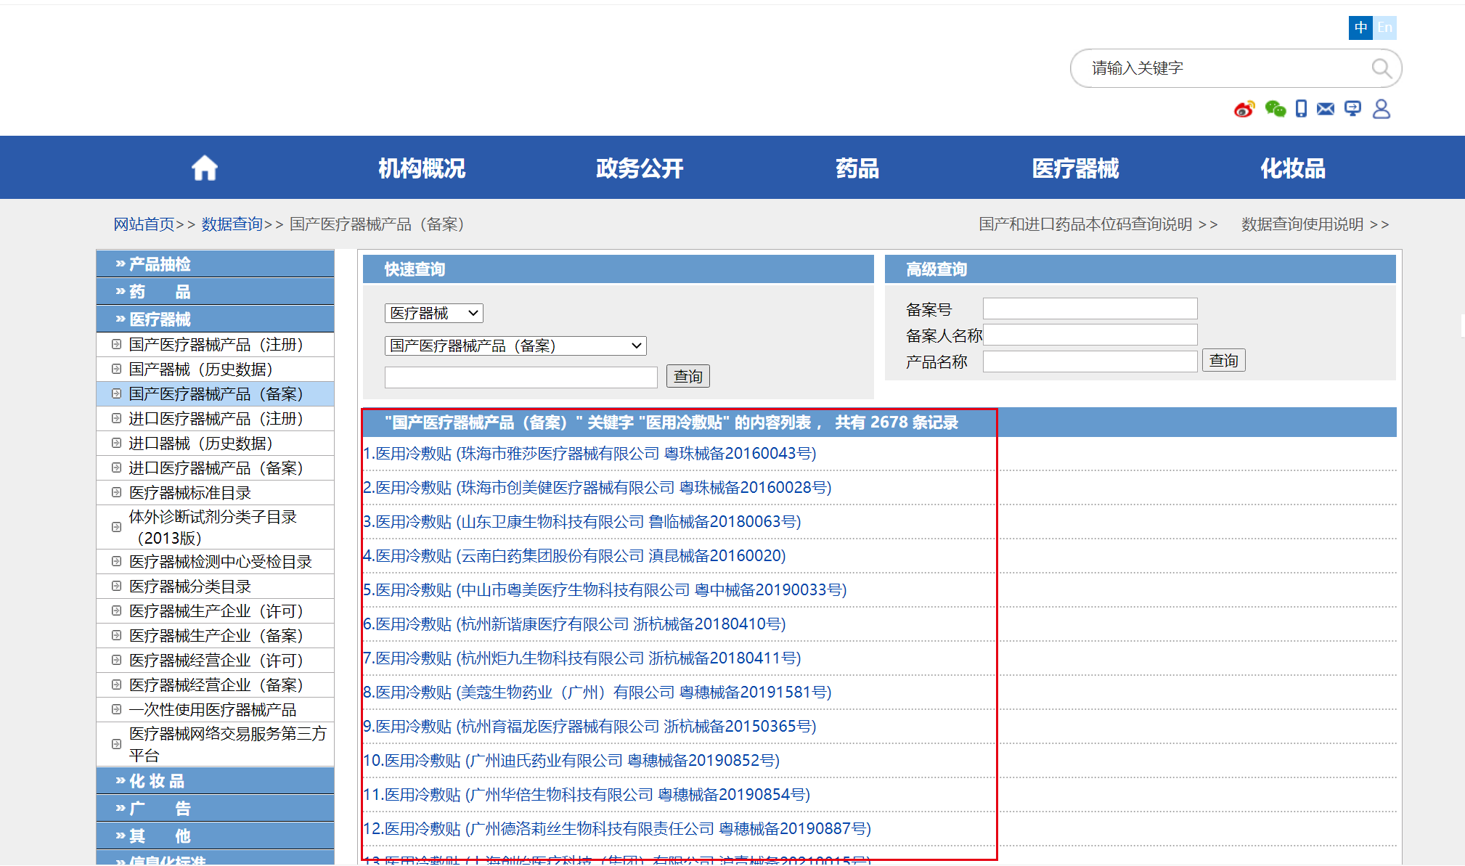Select 医疗器械生产企业(许可) in sidebar
The height and width of the screenshot is (866, 1465).
[216, 611]
